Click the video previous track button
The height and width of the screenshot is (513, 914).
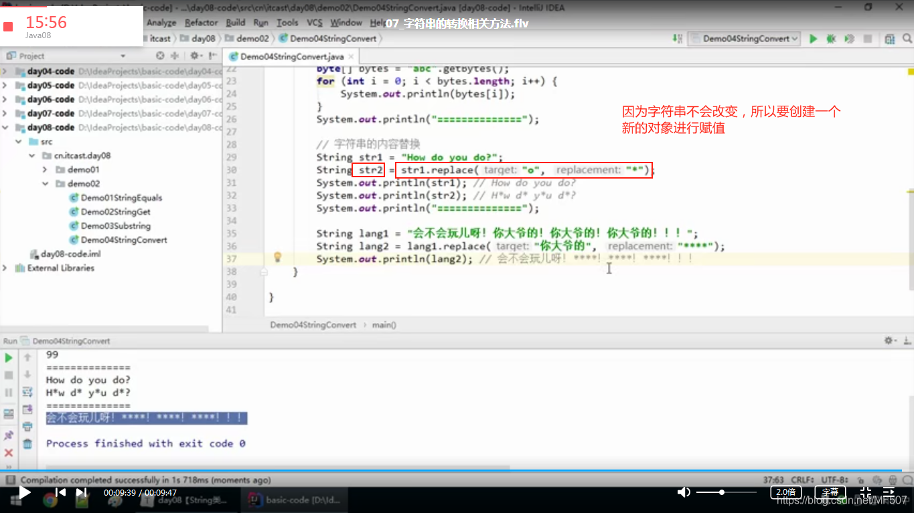pos(60,493)
